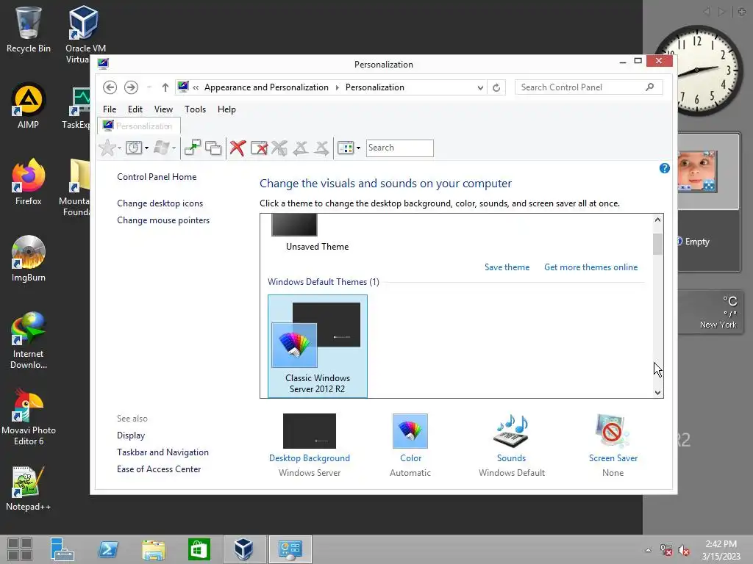The height and width of the screenshot is (564, 753).
Task: Click the breadcrumb double-chevron expander
Action: point(196,87)
